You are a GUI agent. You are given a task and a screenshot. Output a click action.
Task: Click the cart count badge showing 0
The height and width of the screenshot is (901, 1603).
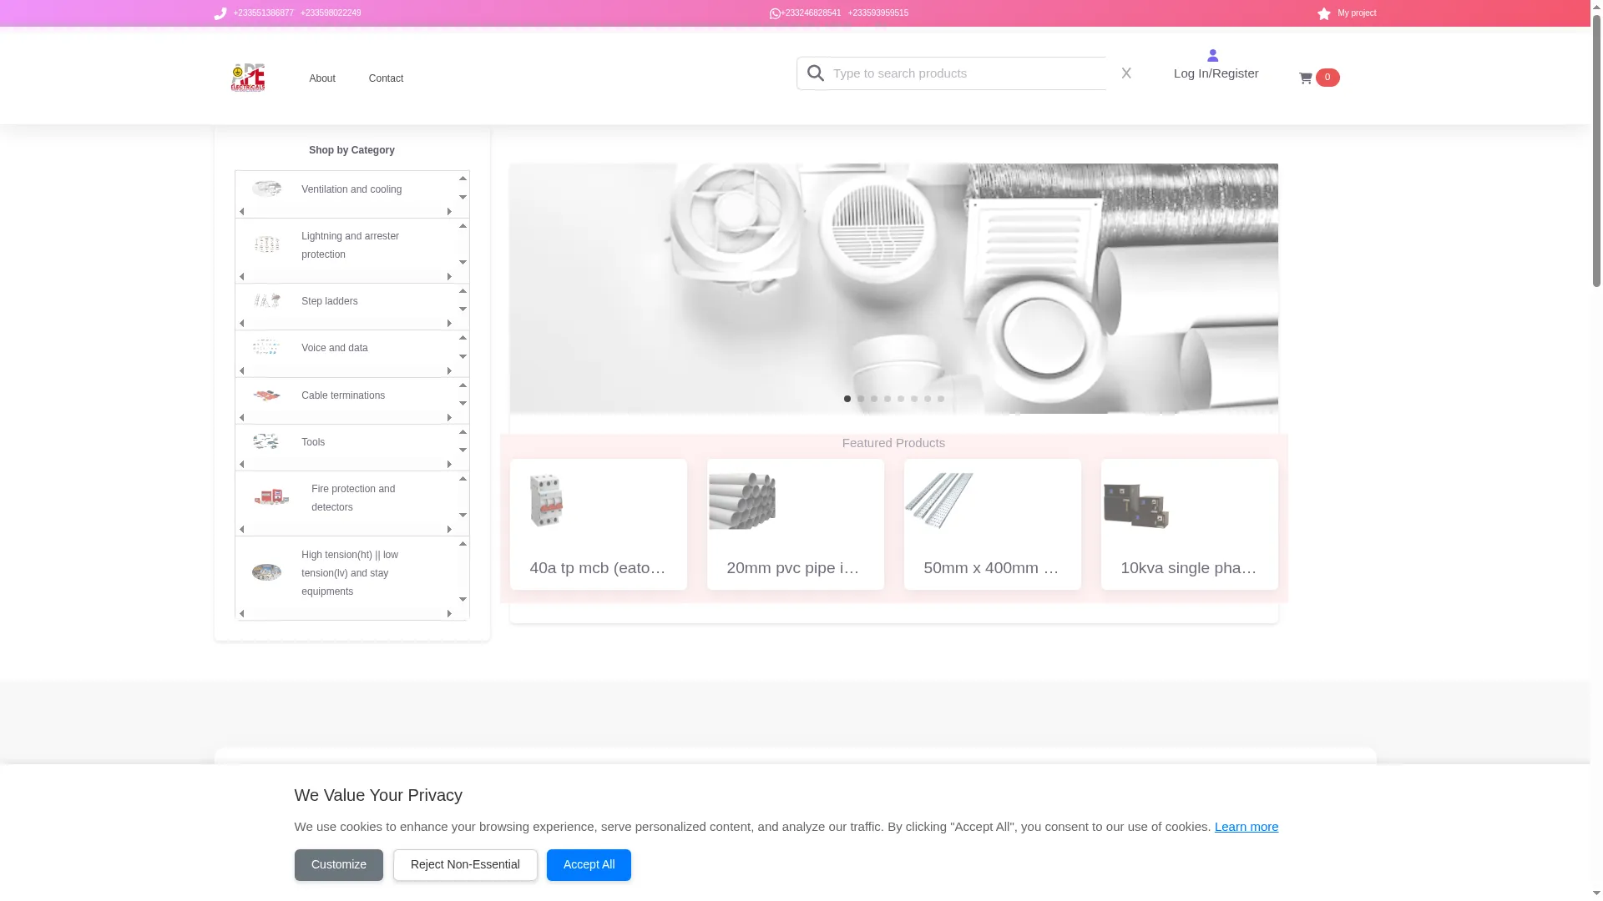pyautogui.click(x=1327, y=78)
